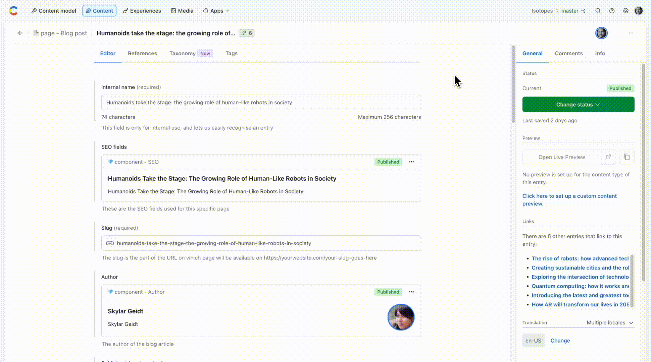
Task: Click the incoming links badge showing 6
Action: pyautogui.click(x=247, y=33)
